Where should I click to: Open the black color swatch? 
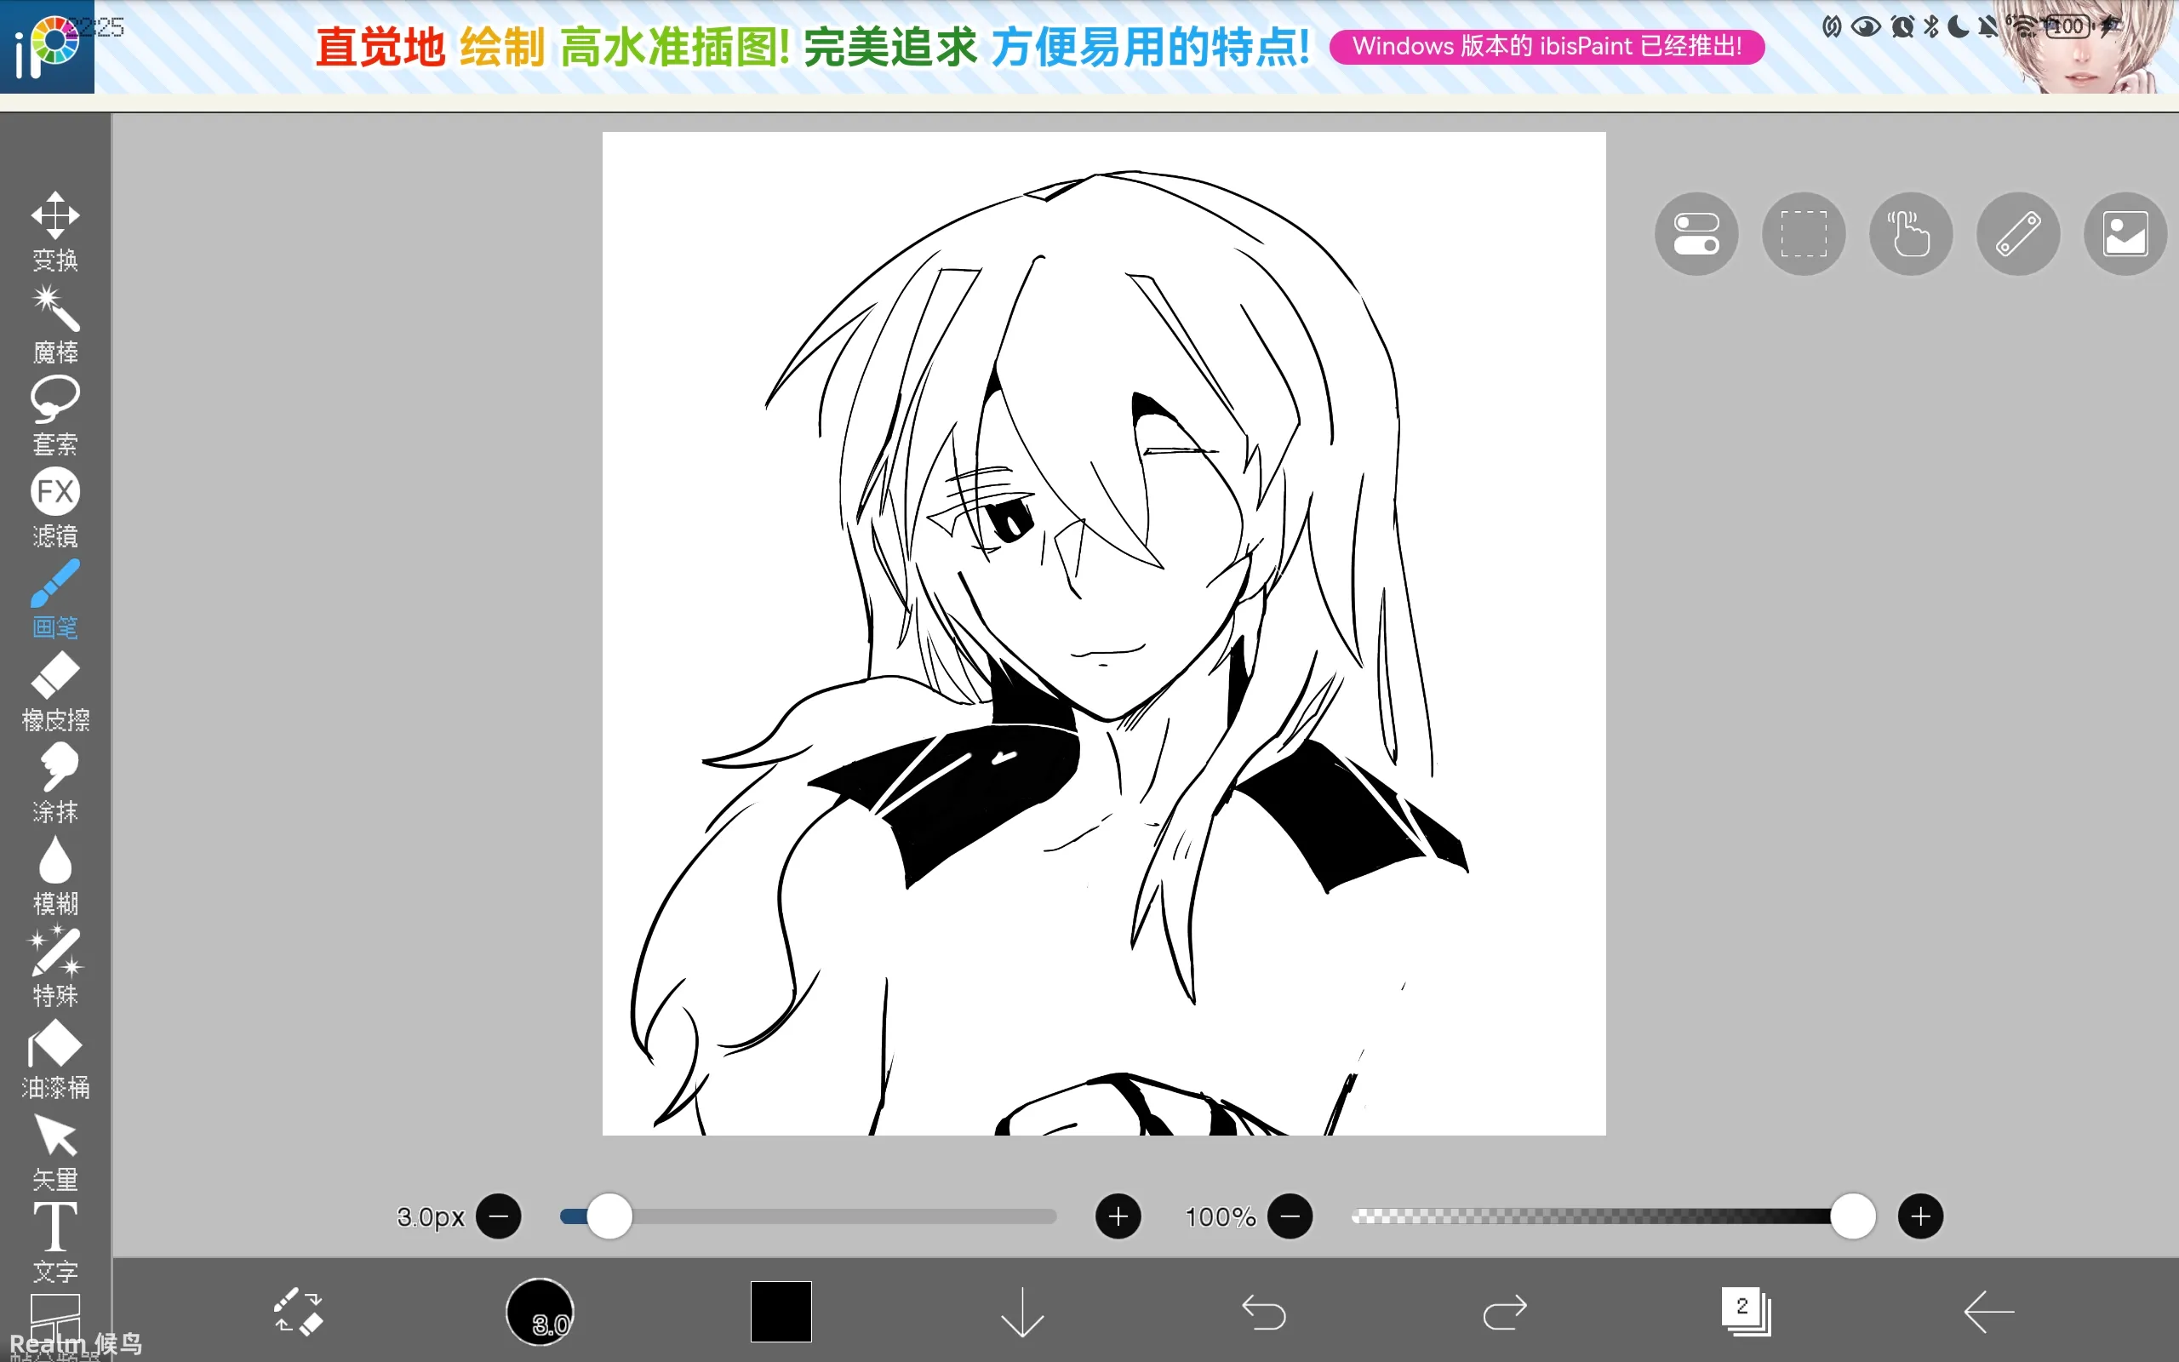pyautogui.click(x=781, y=1312)
